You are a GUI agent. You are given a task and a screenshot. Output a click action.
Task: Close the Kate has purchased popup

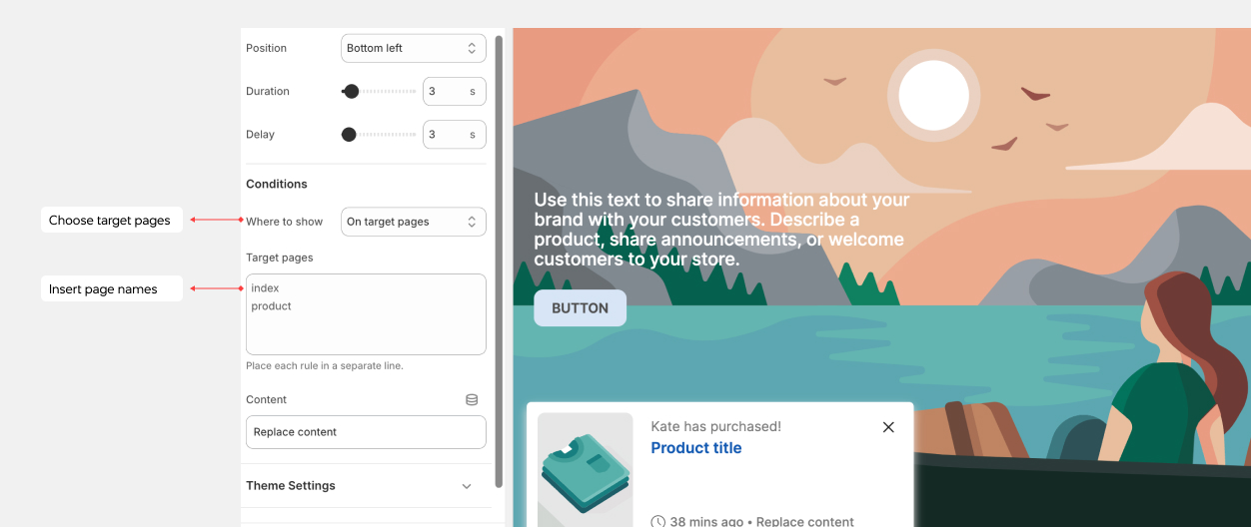[888, 427]
